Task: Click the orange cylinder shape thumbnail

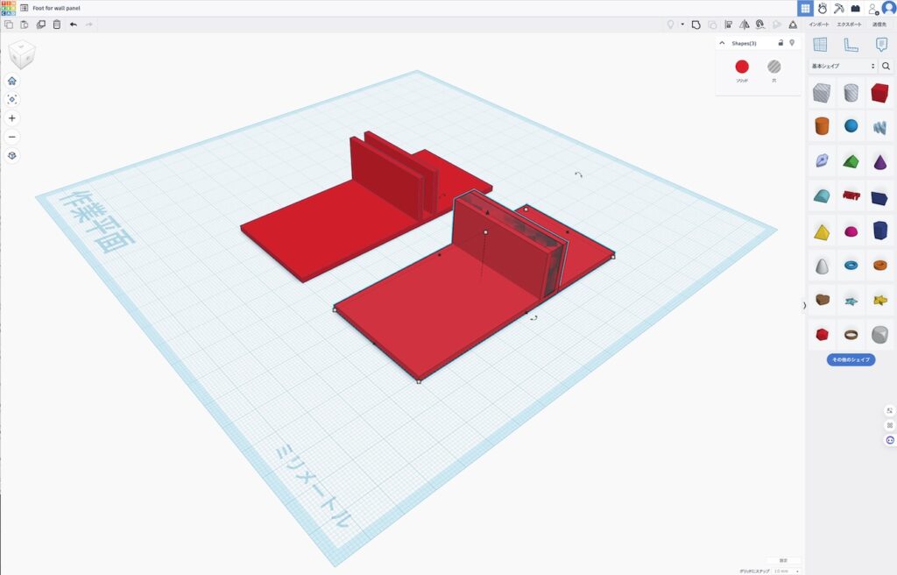Action: tap(822, 125)
